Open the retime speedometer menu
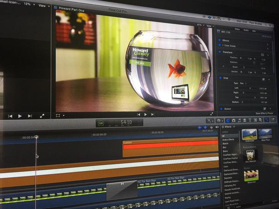Image resolution: width=279 pixels, height=209 pixels. 219,121
